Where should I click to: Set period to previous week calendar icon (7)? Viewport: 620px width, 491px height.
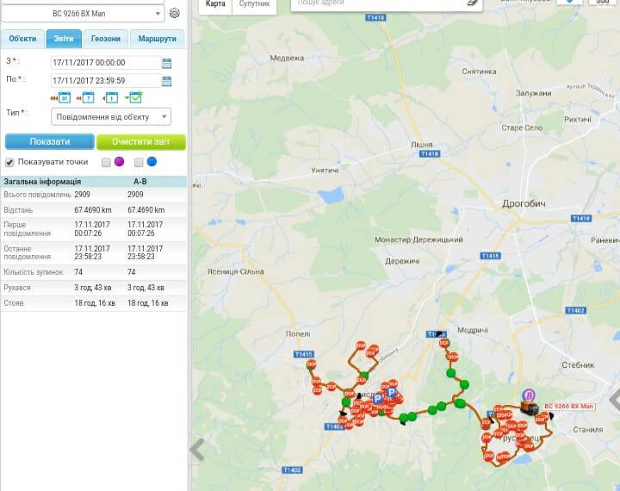pyautogui.click(x=85, y=97)
